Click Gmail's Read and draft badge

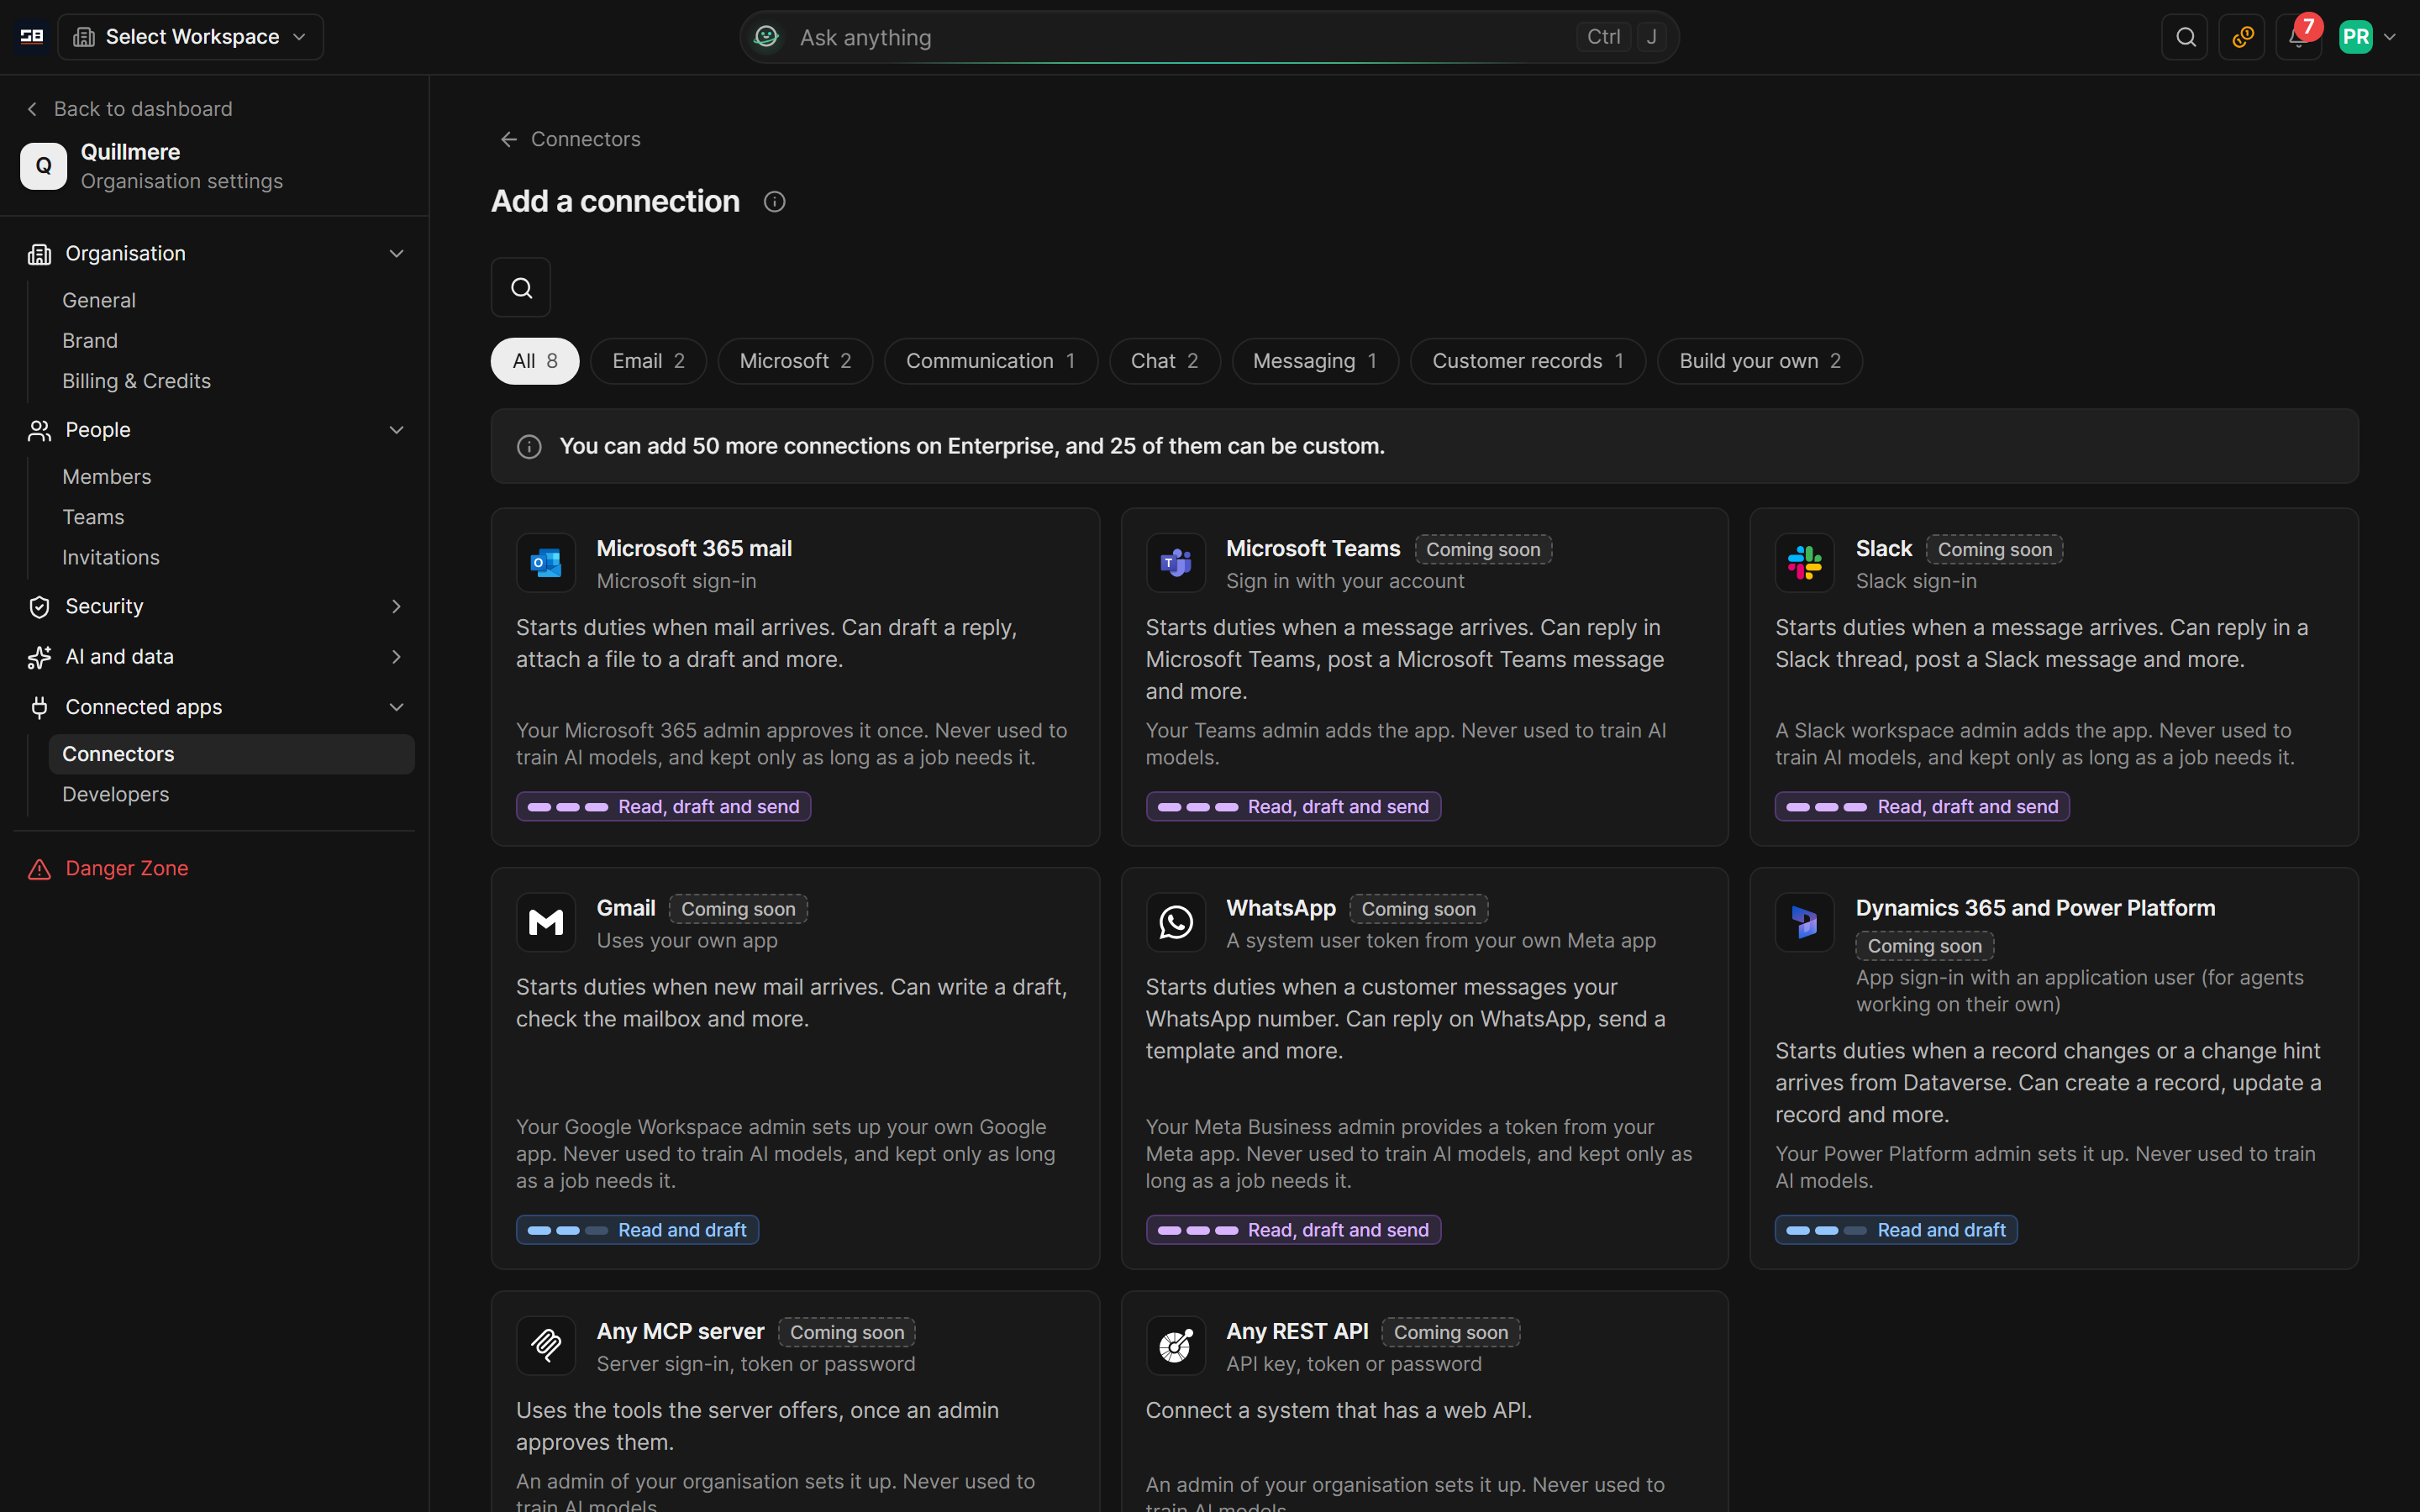637,1230
